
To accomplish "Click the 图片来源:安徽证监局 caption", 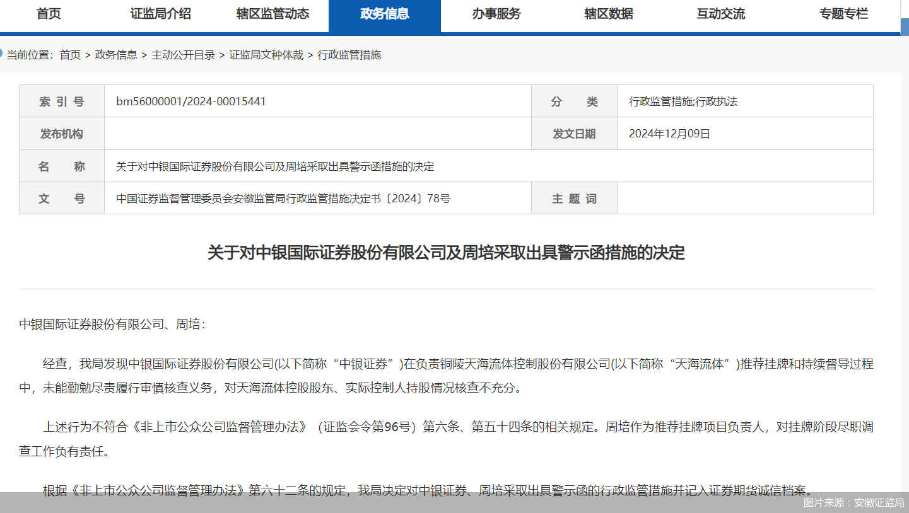I will (853, 503).
